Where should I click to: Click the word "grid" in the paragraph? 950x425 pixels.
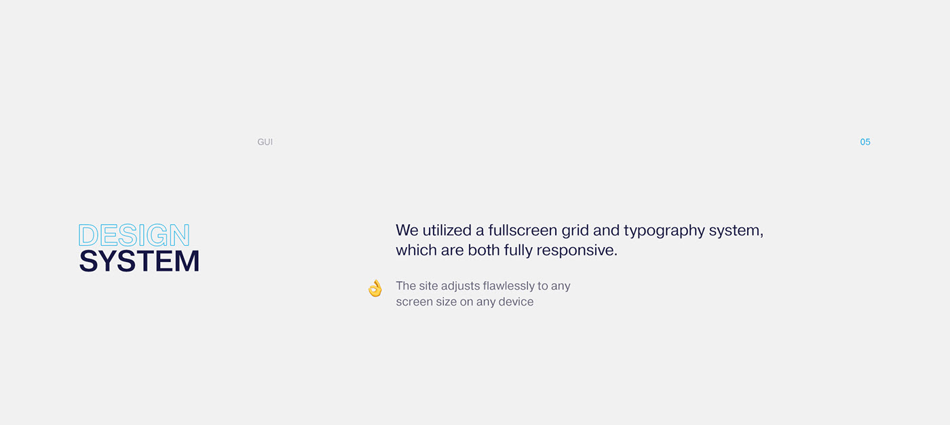pyautogui.click(x=575, y=231)
